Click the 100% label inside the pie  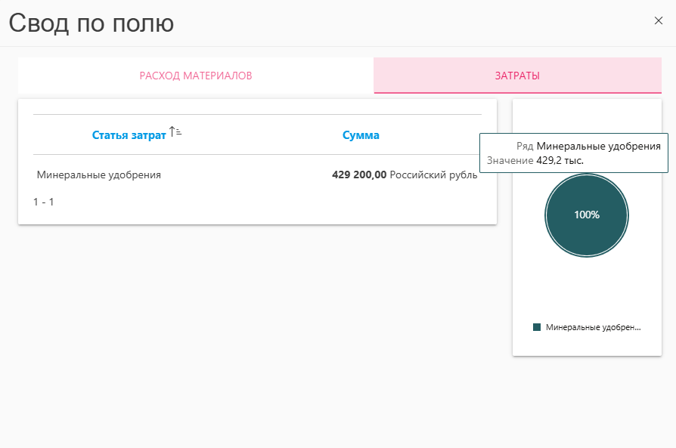click(587, 215)
